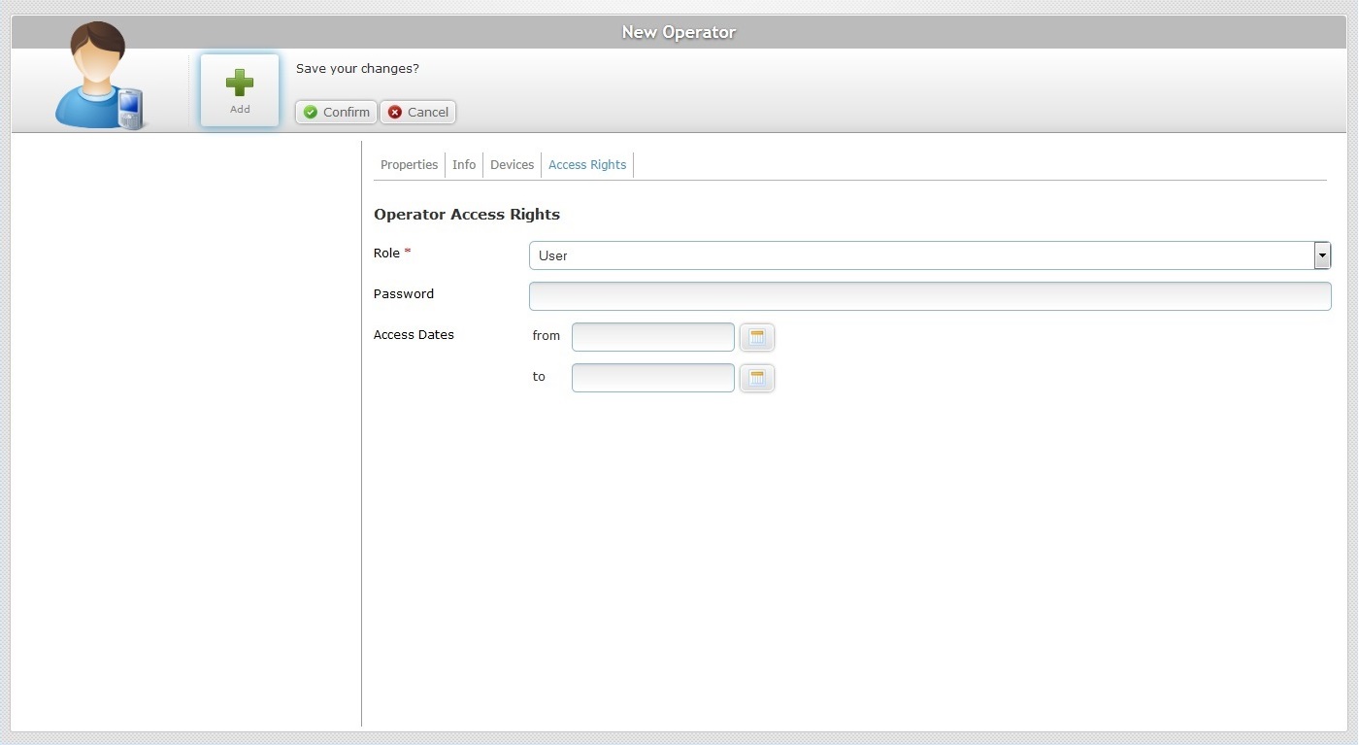
Task: Open calendar picker for 'to' date
Action: [x=757, y=378]
